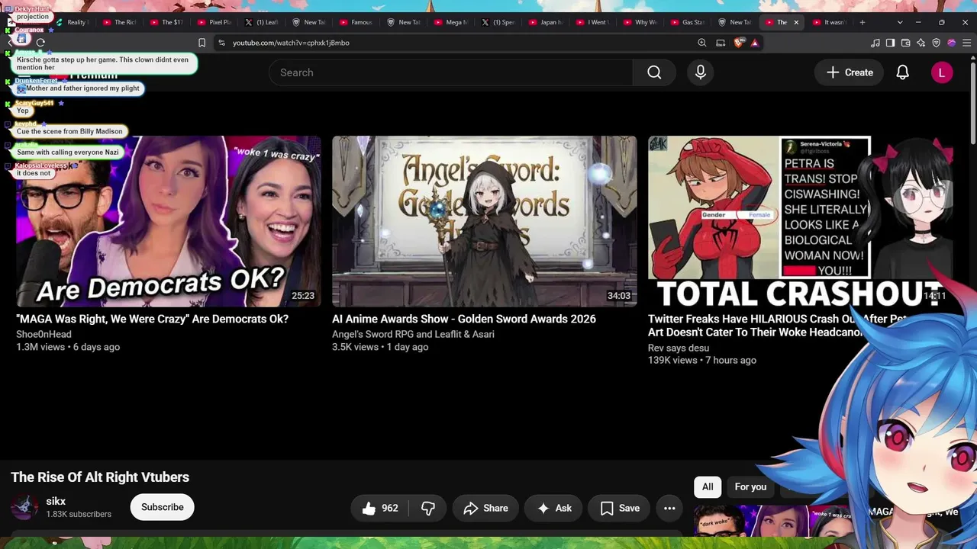The image size is (977, 549).
Task: Save the video to a playlist
Action: (x=619, y=508)
